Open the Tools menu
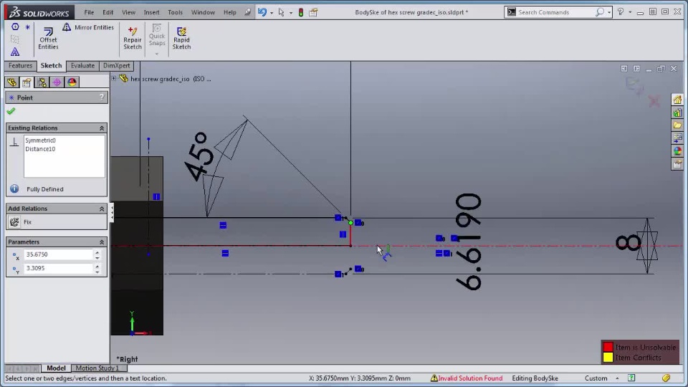688x387 pixels. click(175, 12)
